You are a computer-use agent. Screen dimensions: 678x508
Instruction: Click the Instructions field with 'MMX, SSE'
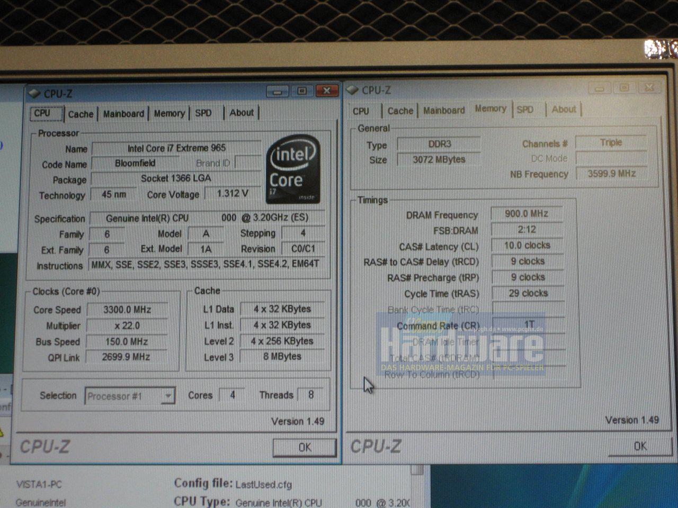pos(206,264)
